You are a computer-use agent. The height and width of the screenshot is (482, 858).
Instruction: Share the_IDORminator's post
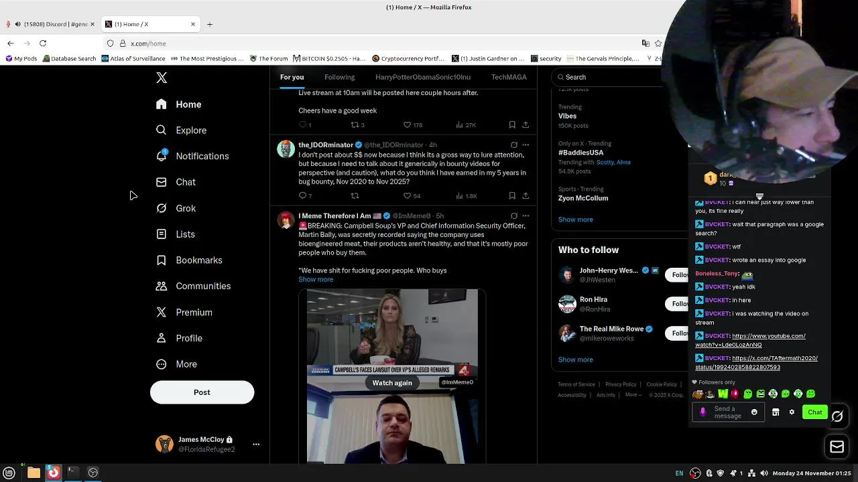point(526,195)
